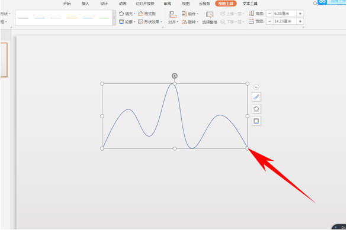Click the width field showing 14.23厘米
347x230 pixels.
(285, 21)
